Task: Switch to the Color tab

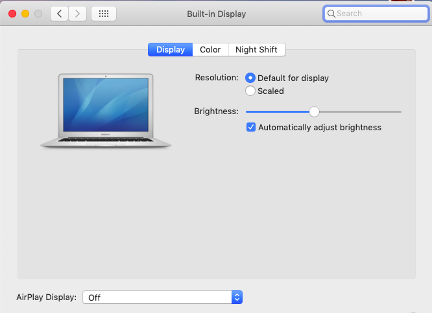Action: [210, 49]
